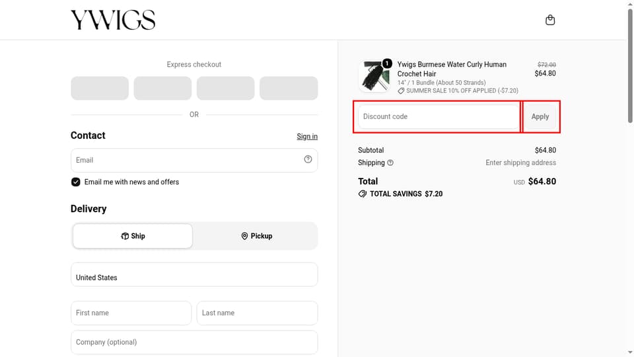Click the Apply discount button
Screen dimensions: 634x357
[x=540, y=116]
